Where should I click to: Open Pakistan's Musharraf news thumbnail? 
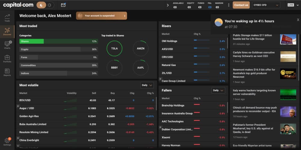(x=288, y=129)
